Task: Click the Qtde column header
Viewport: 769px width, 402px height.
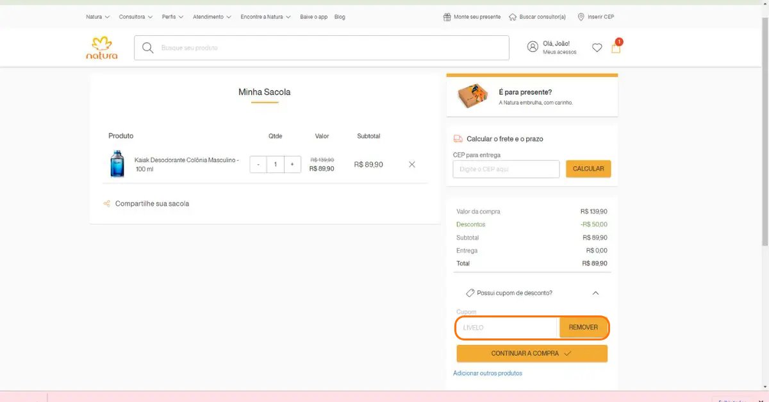Action: [x=276, y=136]
